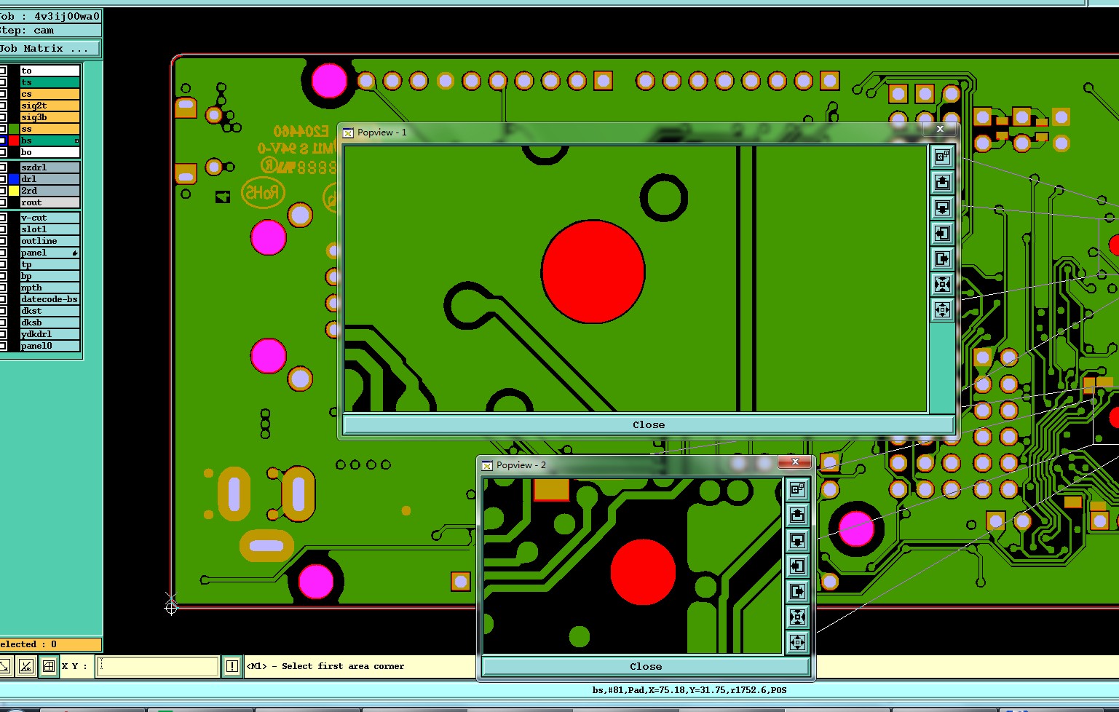Toggle checkbox for the bs layer
Image resolution: width=1119 pixels, height=712 pixels.
(3, 141)
